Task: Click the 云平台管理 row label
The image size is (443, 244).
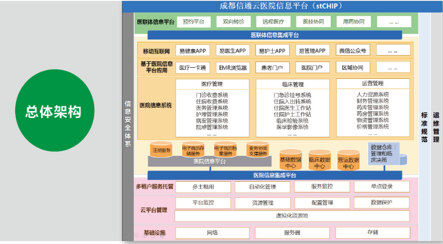Action: click(154, 210)
